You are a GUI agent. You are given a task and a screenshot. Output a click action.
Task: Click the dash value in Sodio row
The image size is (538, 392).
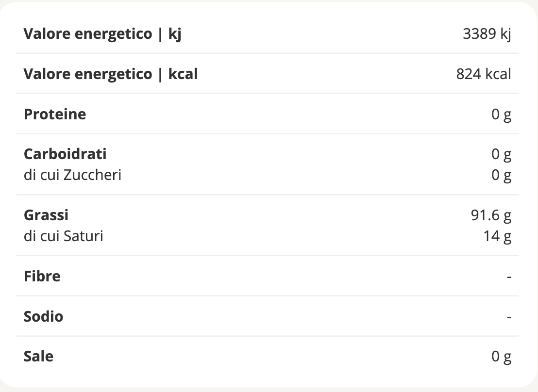click(x=509, y=317)
